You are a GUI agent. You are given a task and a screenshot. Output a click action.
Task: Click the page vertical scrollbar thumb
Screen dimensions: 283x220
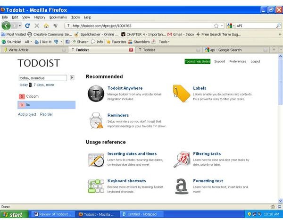(x=281, y=82)
